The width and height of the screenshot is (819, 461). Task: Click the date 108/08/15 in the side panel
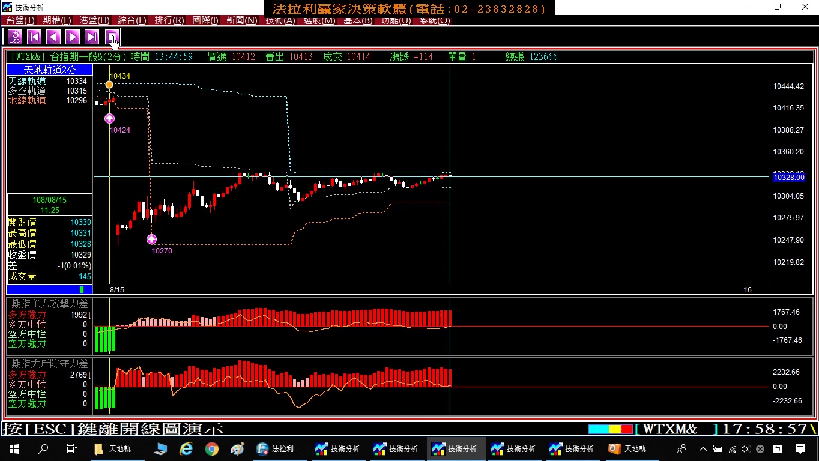click(50, 200)
